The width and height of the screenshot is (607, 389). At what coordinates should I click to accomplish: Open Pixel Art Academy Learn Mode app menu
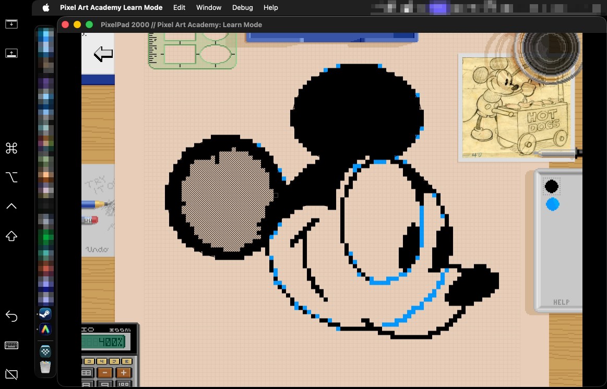pos(111,8)
